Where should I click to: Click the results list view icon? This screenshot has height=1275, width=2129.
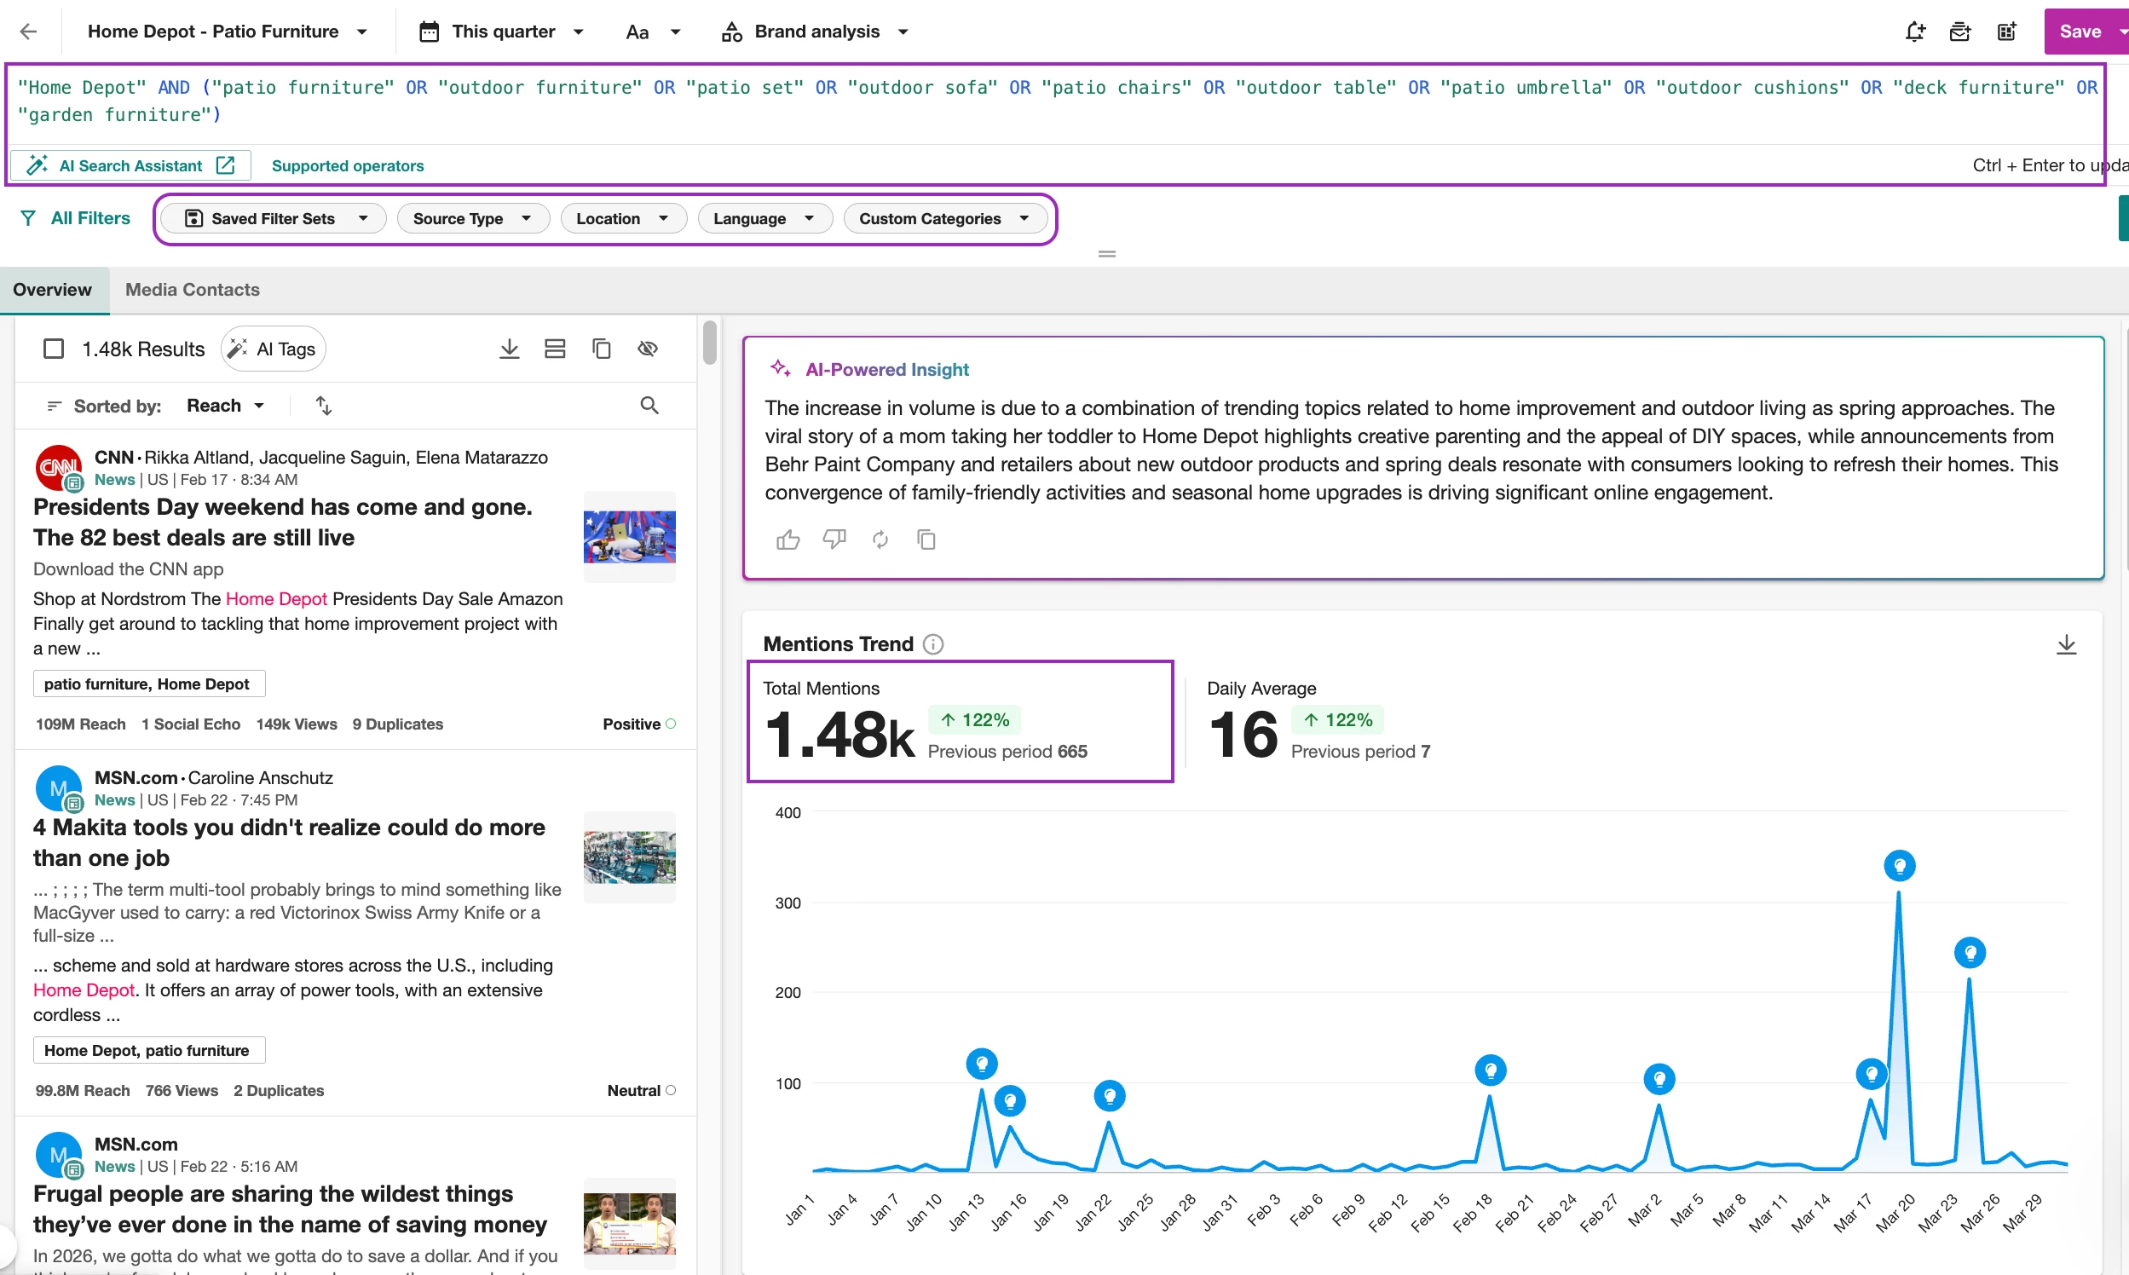point(555,349)
